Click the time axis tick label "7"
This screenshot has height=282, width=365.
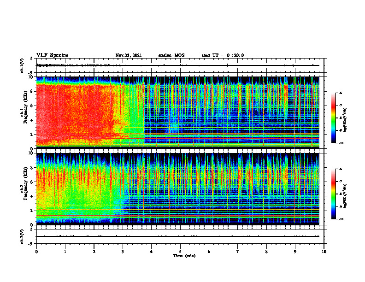point(238,252)
